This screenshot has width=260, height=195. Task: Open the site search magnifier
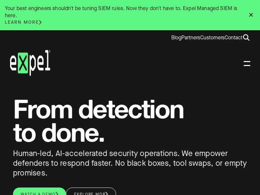[246, 38]
